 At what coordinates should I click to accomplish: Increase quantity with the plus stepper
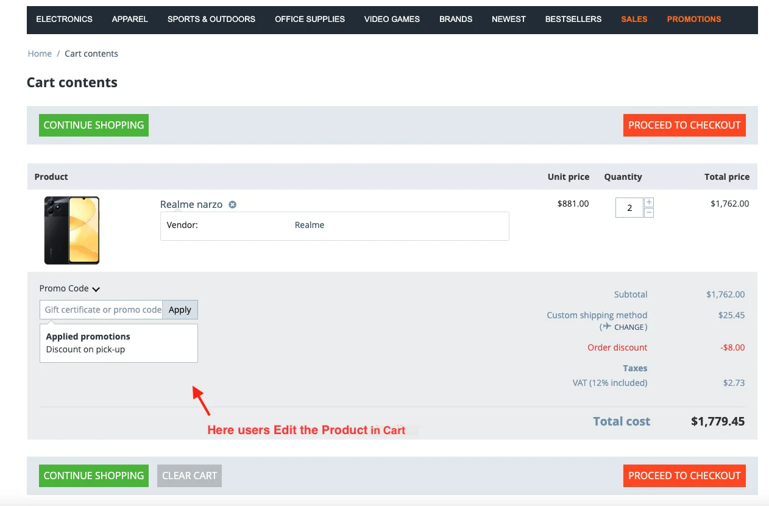(x=649, y=202)
